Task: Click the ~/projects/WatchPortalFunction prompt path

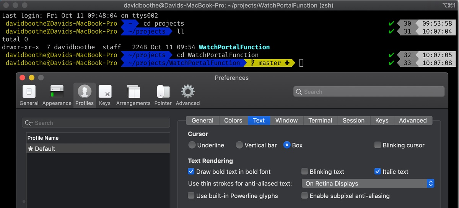Action: [x=184, y=63]
